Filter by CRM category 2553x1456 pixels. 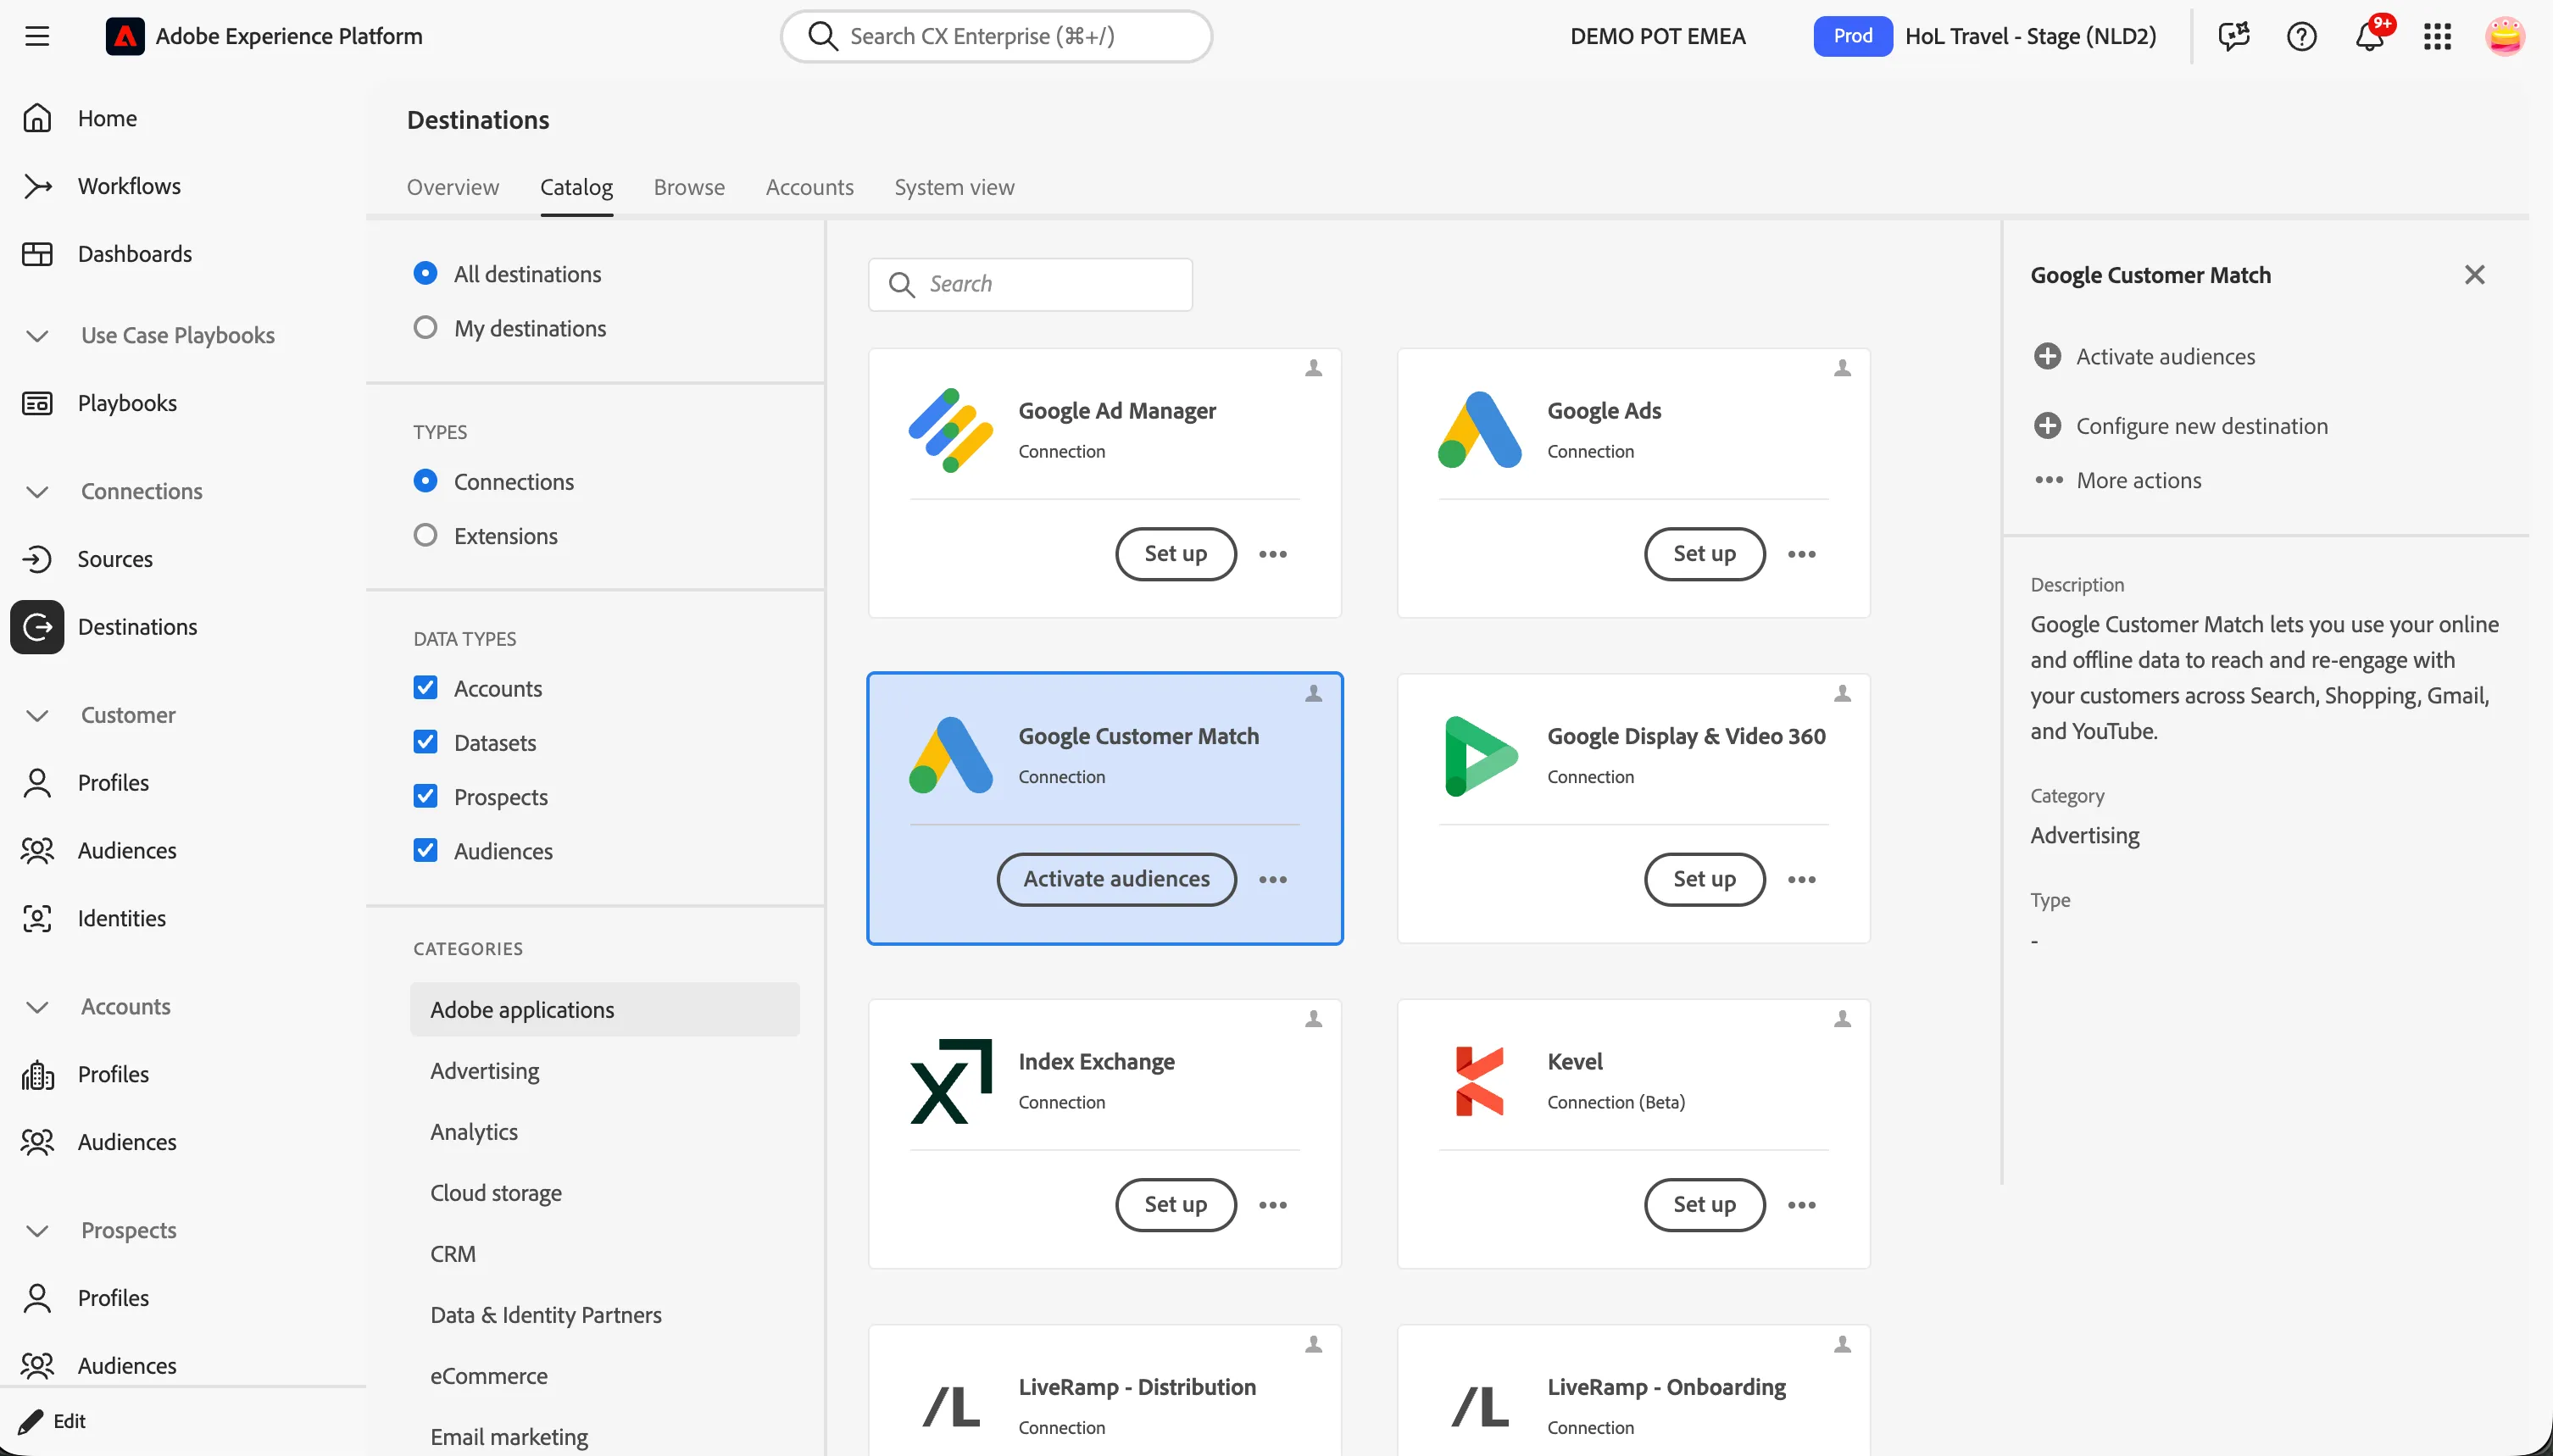click(x=604, y=1254)
